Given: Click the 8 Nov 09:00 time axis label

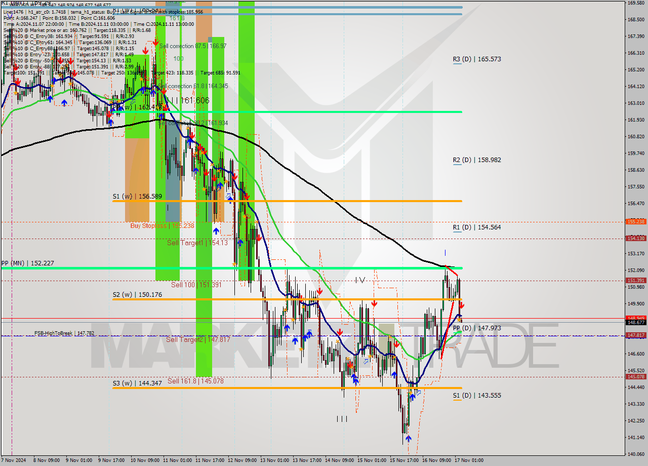Looking at the screenshot, I should tap(46, 461).
